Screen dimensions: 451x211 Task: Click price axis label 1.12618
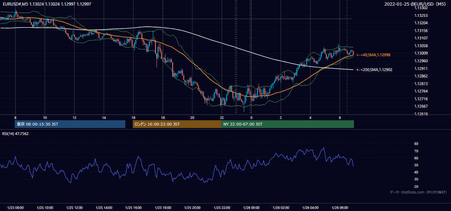point(421,114)
